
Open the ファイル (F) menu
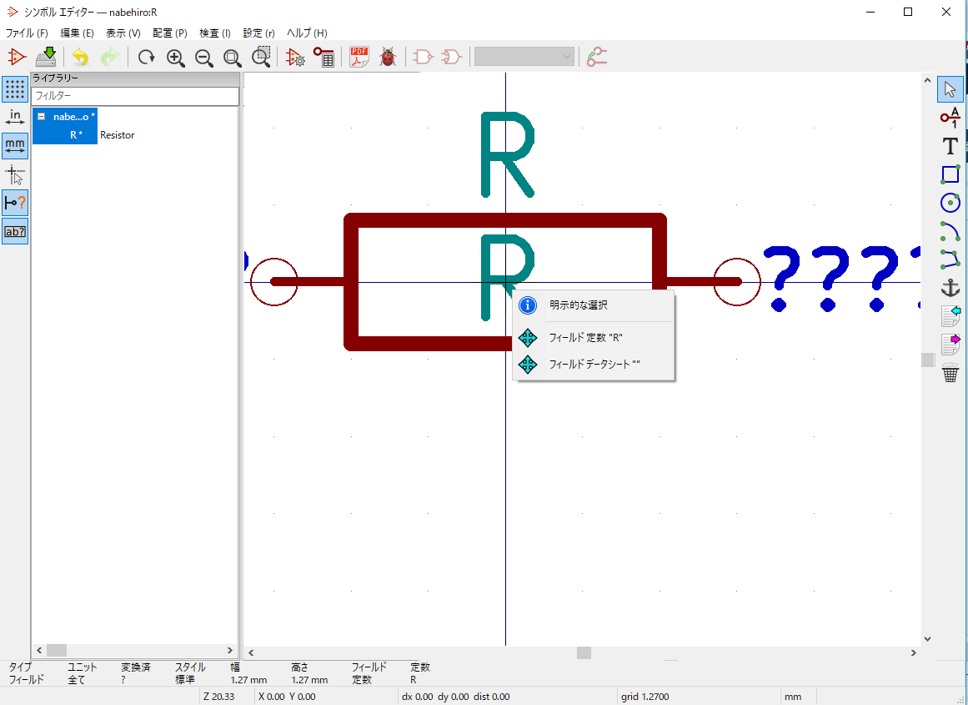(27, 33)
